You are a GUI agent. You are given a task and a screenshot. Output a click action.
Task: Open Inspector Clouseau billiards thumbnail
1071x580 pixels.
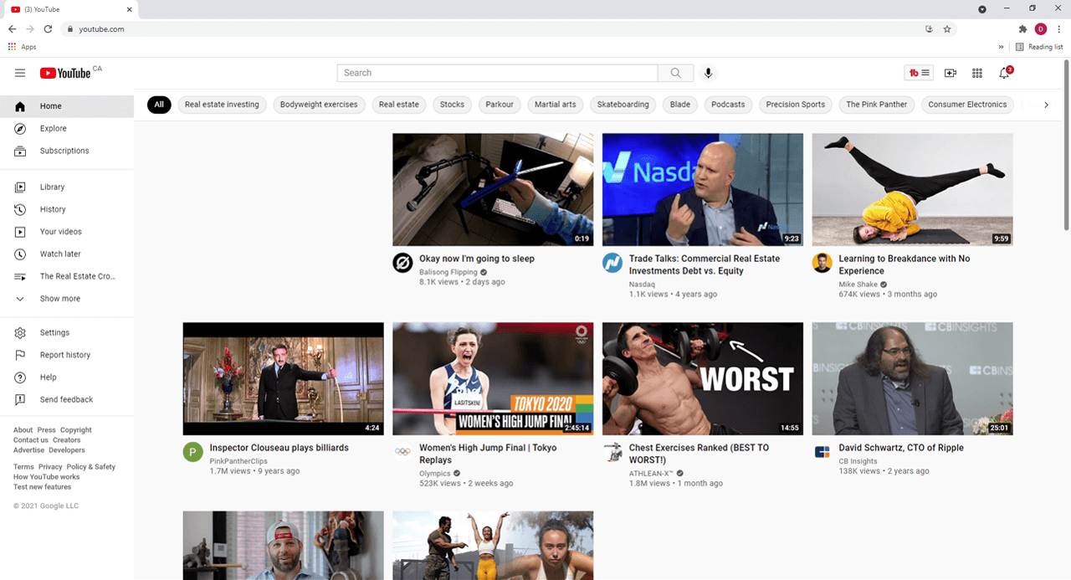284,379
